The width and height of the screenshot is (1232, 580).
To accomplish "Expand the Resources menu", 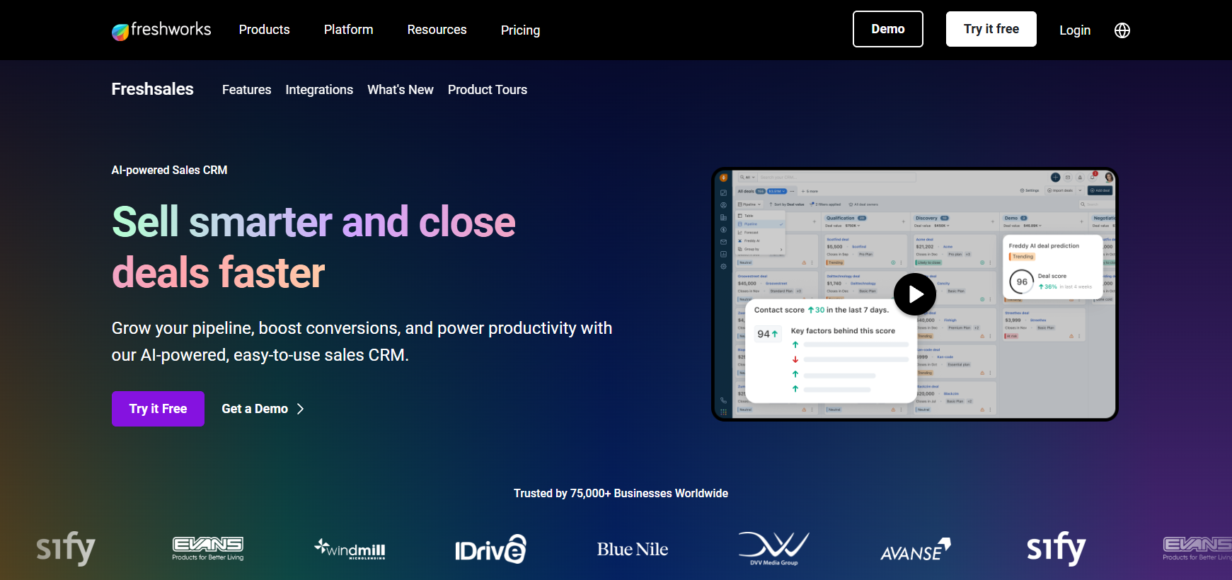I will [x=437, y=30].
